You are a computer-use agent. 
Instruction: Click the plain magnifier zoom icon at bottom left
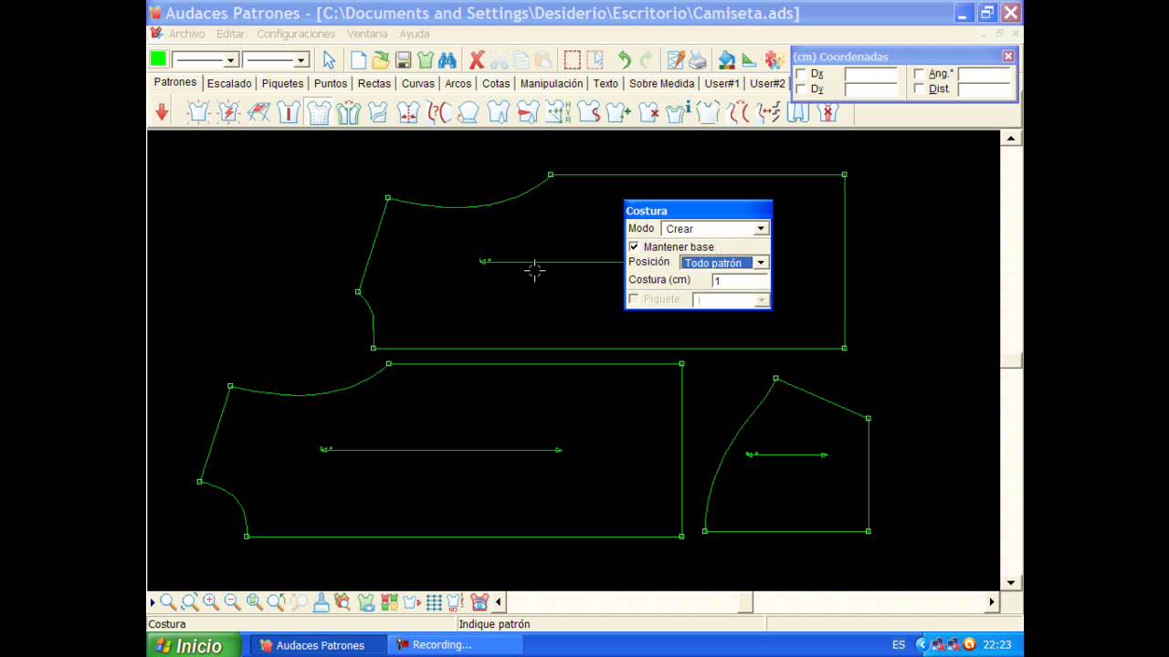[168, 602]
